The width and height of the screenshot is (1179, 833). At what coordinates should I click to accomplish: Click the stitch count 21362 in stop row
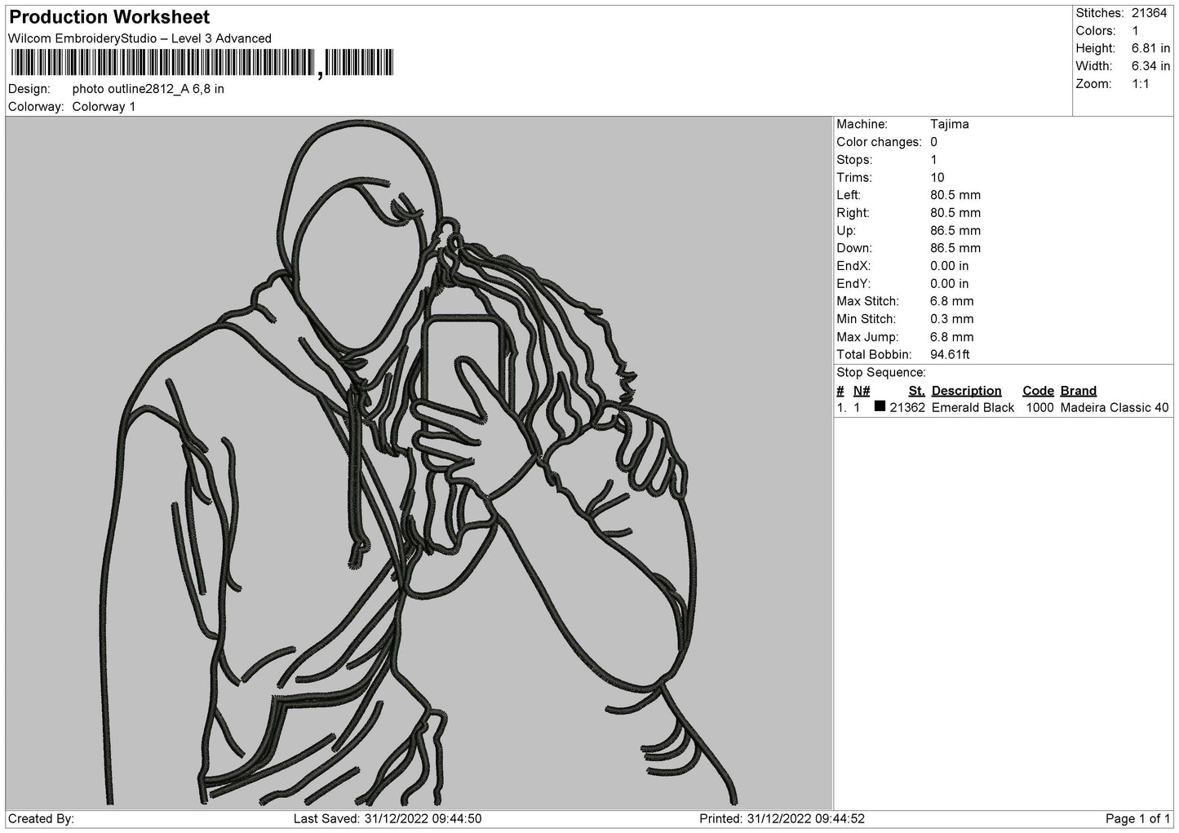click(907, 408)
